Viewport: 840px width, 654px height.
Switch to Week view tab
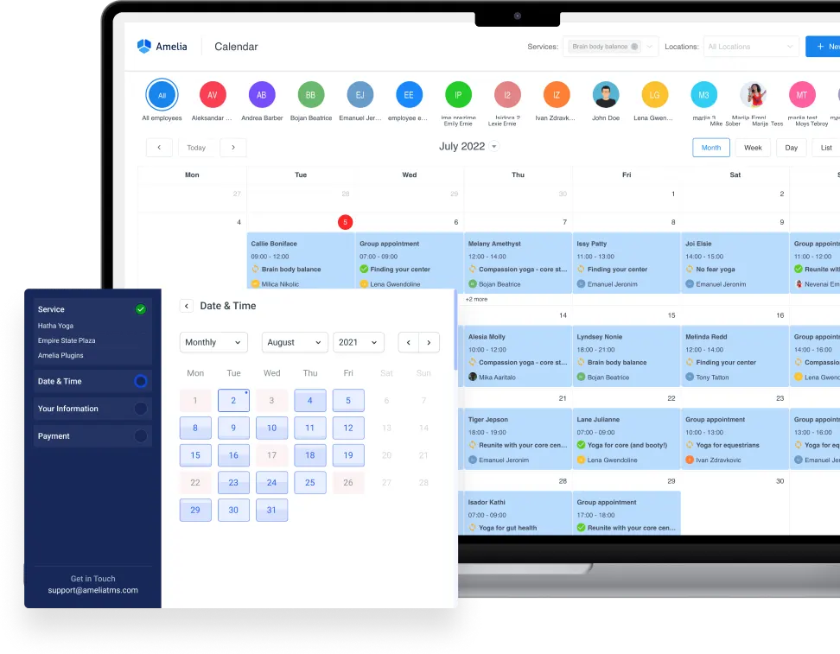pyautogui.click(x=753, y=148)
